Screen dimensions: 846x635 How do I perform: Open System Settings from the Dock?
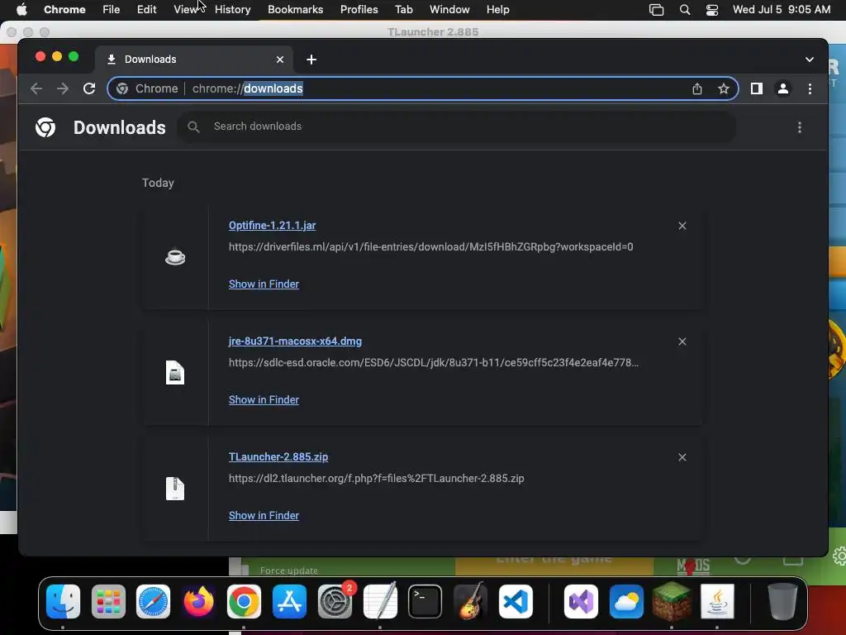point(335,601)
